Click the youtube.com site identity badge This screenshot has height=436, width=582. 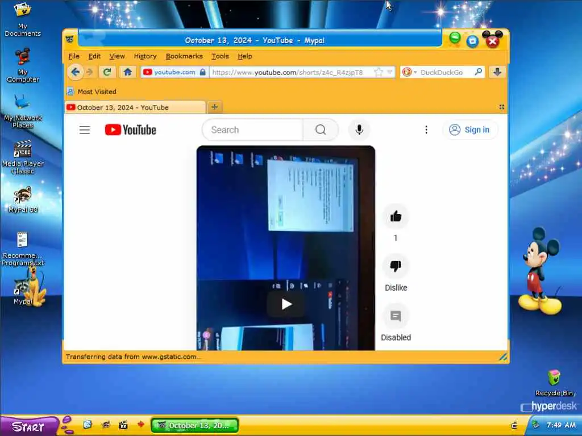tap(174, 72)
